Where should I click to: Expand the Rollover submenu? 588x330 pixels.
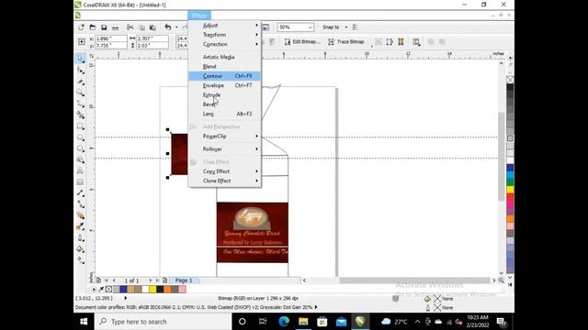[224, 148]
